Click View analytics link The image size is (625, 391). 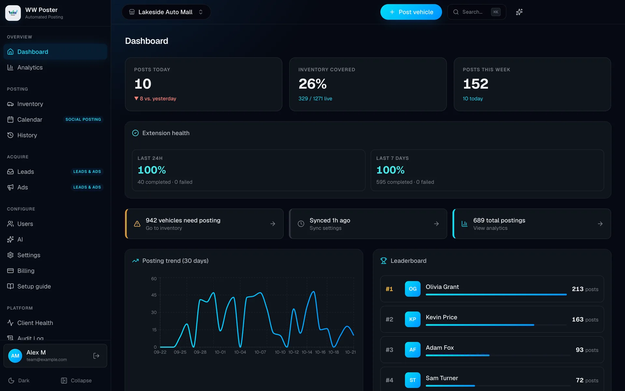click(x=490, y=228)
